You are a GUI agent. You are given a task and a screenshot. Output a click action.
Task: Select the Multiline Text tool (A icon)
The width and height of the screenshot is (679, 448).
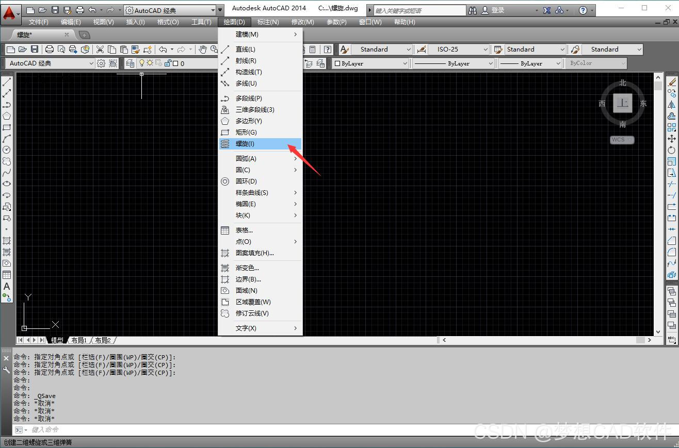(7, 286)
